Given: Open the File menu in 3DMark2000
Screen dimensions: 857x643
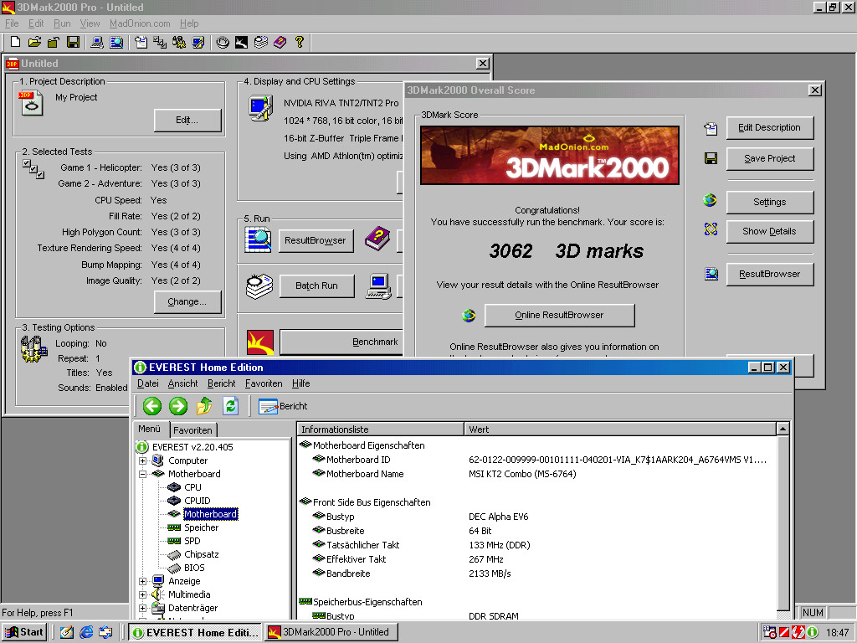Looking at the screenshot, I should 12,23.
